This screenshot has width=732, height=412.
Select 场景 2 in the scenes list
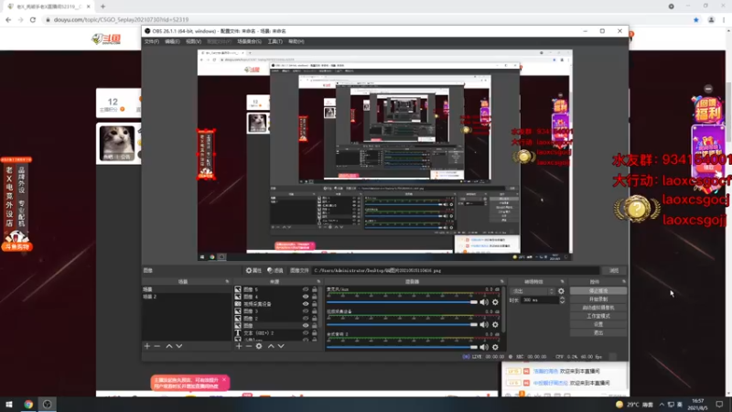[186, 297]
